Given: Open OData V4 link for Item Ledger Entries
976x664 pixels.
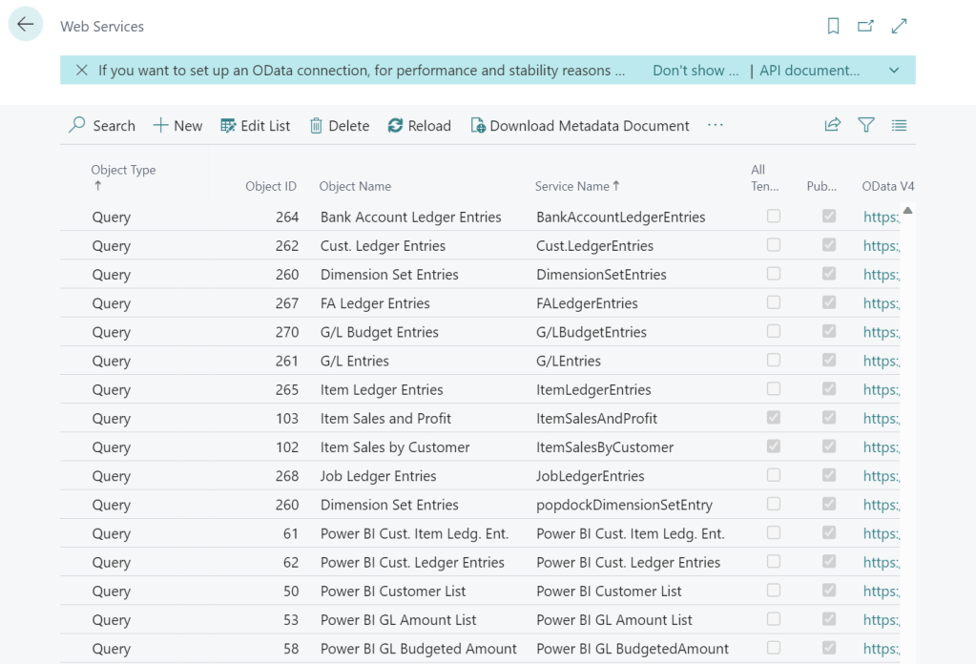Looking at the screenshot, I should [882, 389].
